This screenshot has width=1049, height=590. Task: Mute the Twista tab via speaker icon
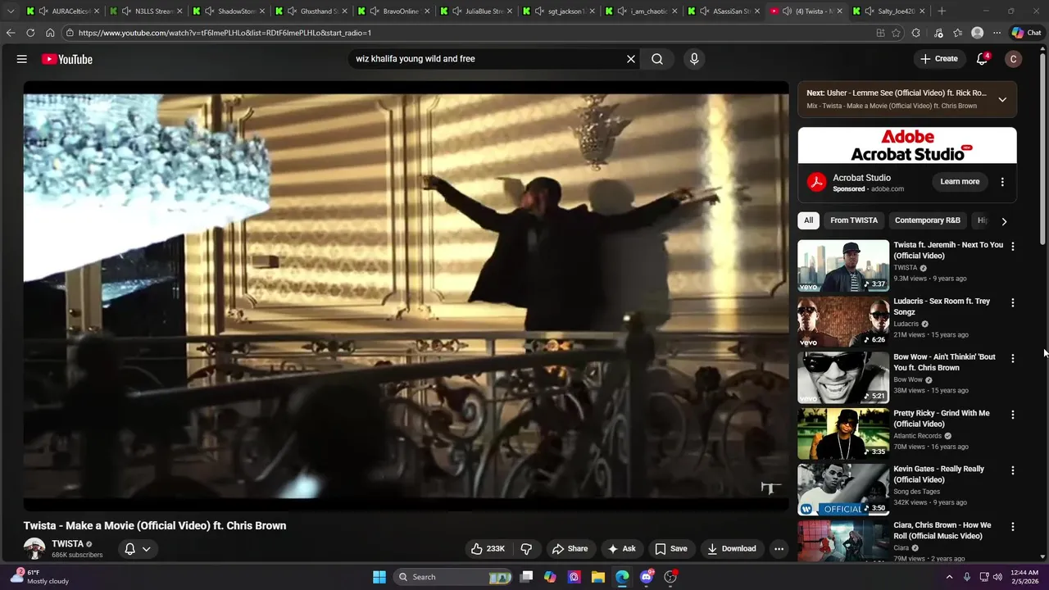(x=788, y=11)
